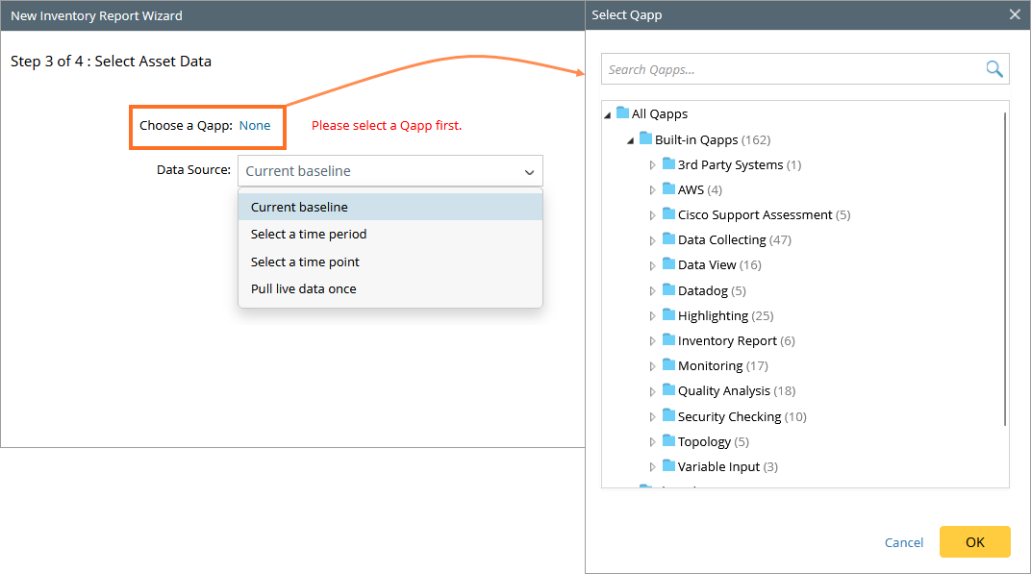Click the Topology folder icon

pos(668,440)
